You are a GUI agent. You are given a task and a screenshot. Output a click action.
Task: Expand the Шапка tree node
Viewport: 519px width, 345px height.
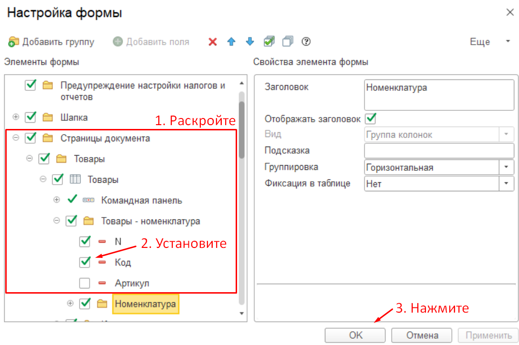(x=16, y=117)
